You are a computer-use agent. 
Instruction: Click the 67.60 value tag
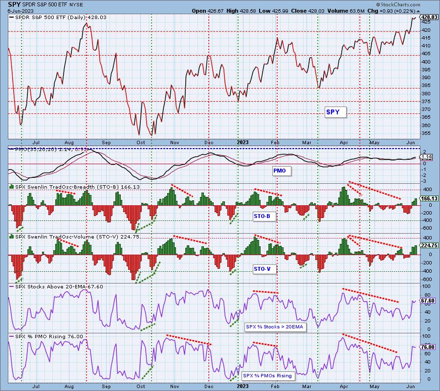click(x=428, y=301)
